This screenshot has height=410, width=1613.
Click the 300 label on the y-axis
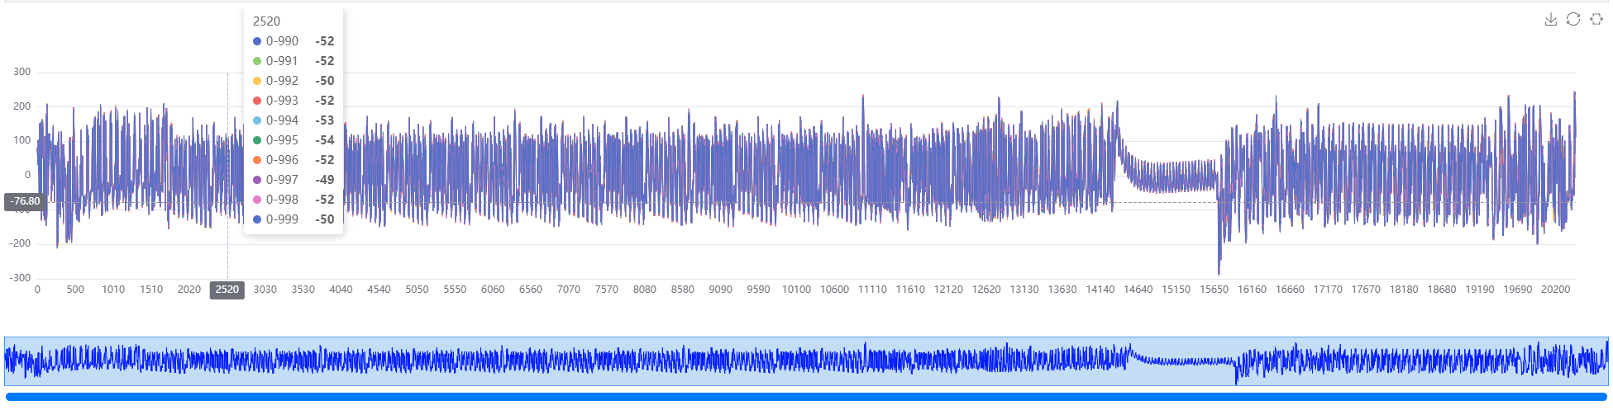21,72
